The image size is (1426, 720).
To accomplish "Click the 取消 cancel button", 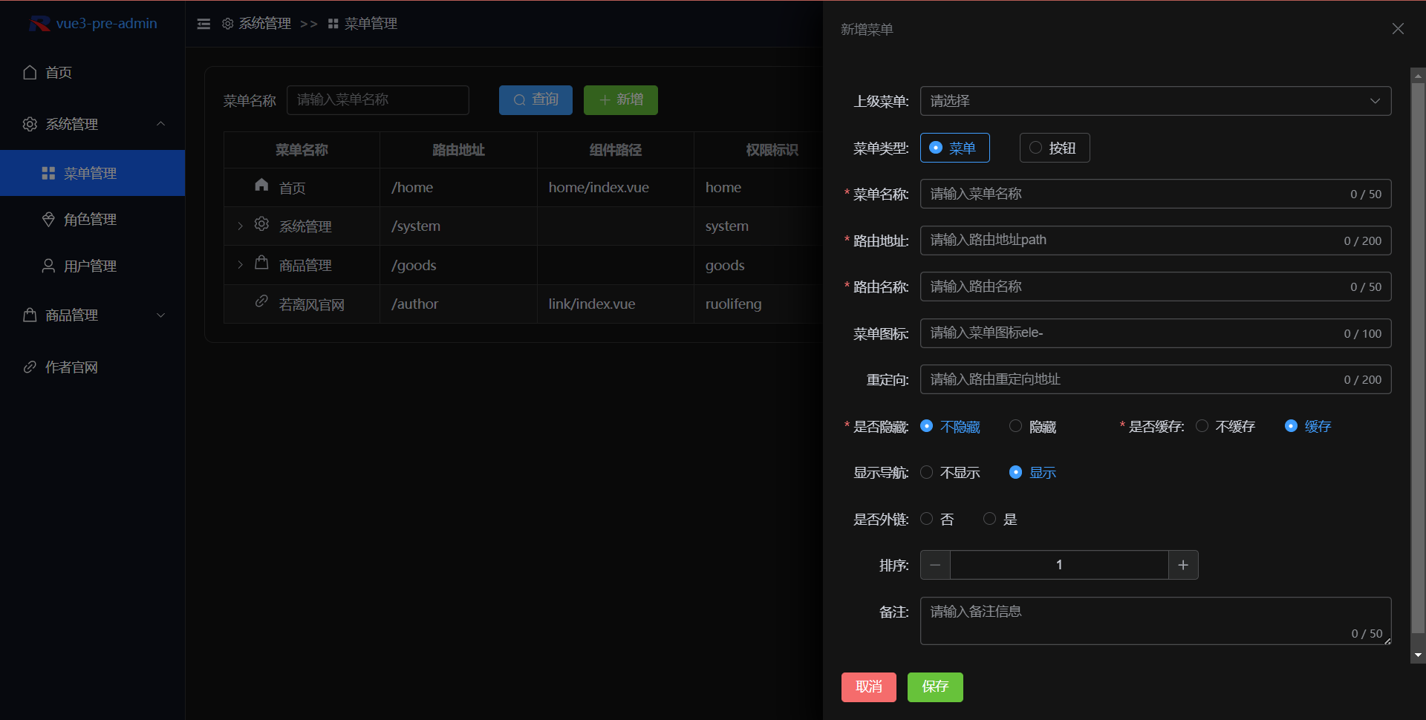I will 869,687.
